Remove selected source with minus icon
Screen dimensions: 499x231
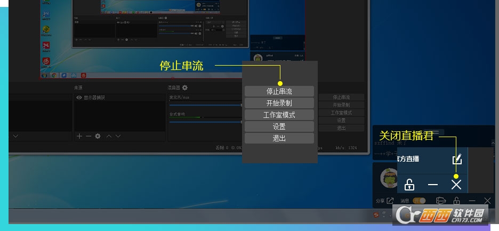[88, 137]
